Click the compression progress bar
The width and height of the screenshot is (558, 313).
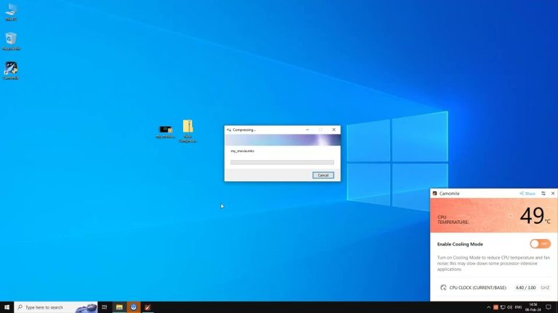coord(282,162)
